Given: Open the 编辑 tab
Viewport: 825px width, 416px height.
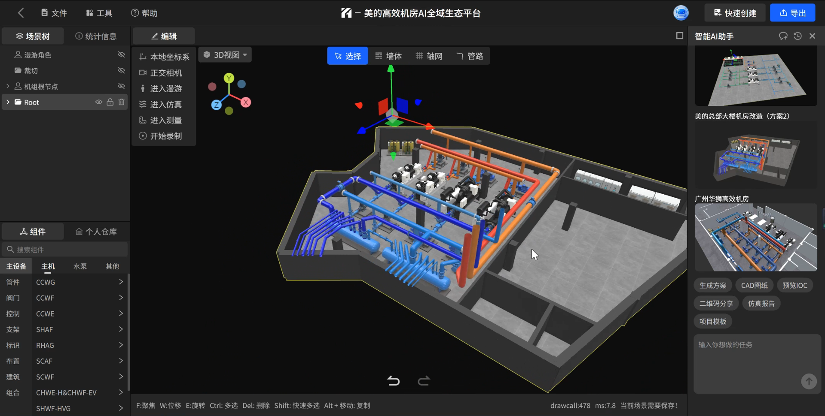Looking at the screenshot, I should click(164, 36).
